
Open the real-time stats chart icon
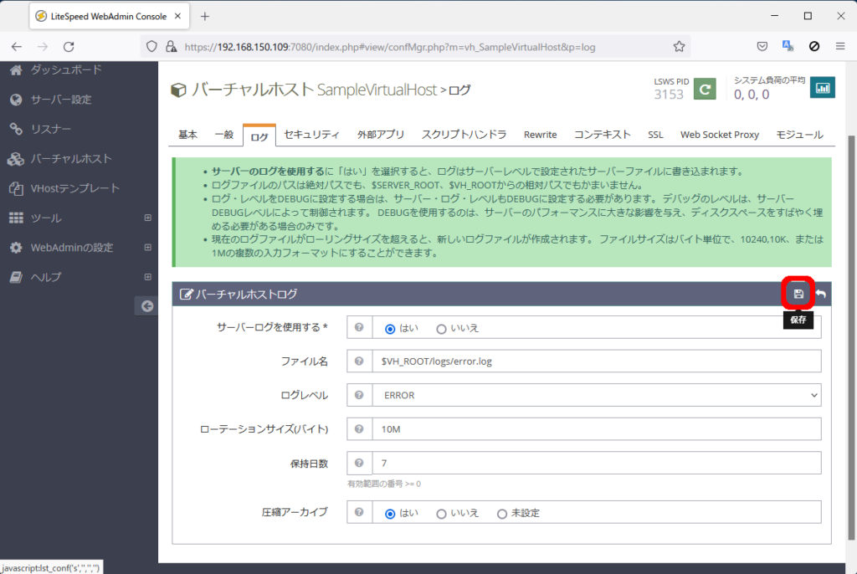point(822,87)
